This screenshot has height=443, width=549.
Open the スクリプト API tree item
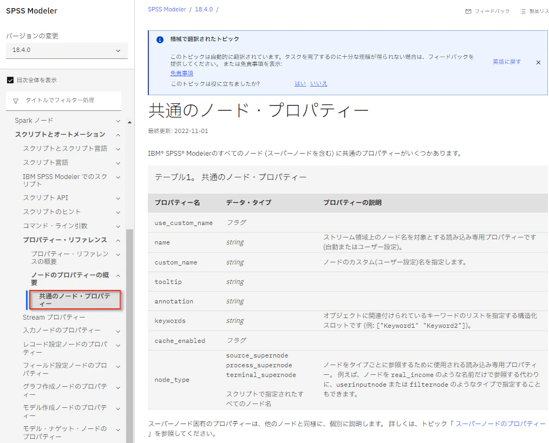tap(45, 198)
